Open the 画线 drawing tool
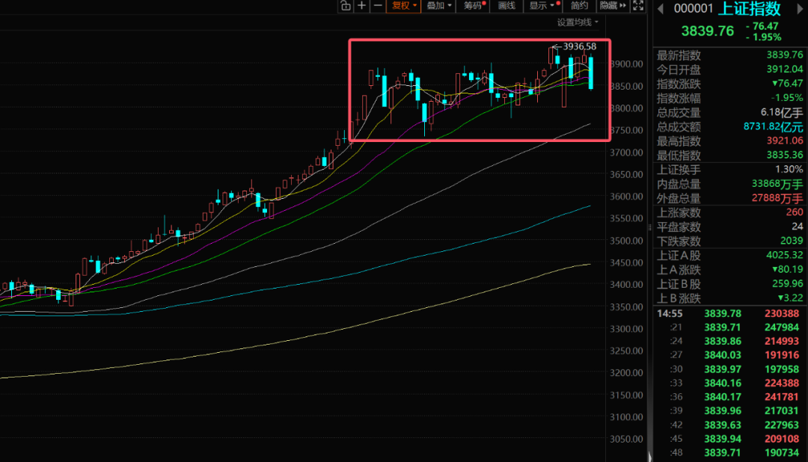808x462 pixels. 506,6
